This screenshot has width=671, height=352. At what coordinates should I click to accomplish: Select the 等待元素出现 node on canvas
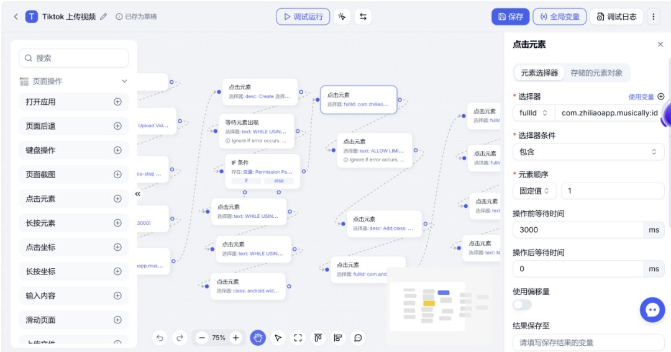257,132
